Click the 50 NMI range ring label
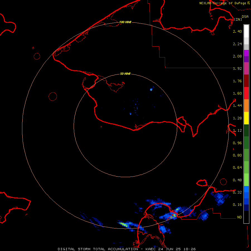 coord(125,74)
